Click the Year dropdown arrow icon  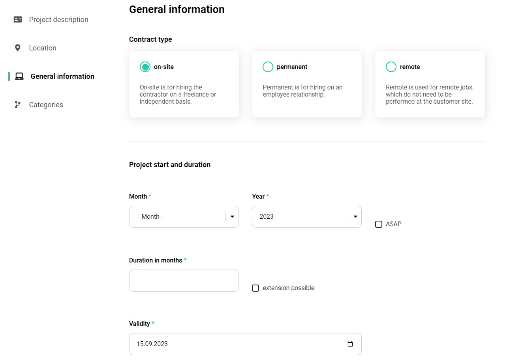click(x=355, y=216)
